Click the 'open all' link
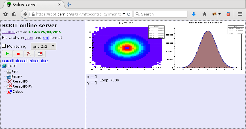246x129 pixels. [x=7, y=61]
